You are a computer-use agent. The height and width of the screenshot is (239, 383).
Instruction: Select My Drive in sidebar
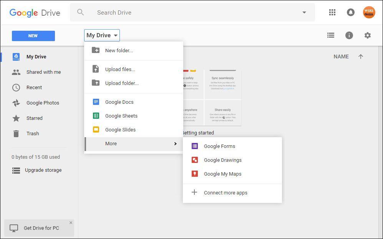click(36, 57)
